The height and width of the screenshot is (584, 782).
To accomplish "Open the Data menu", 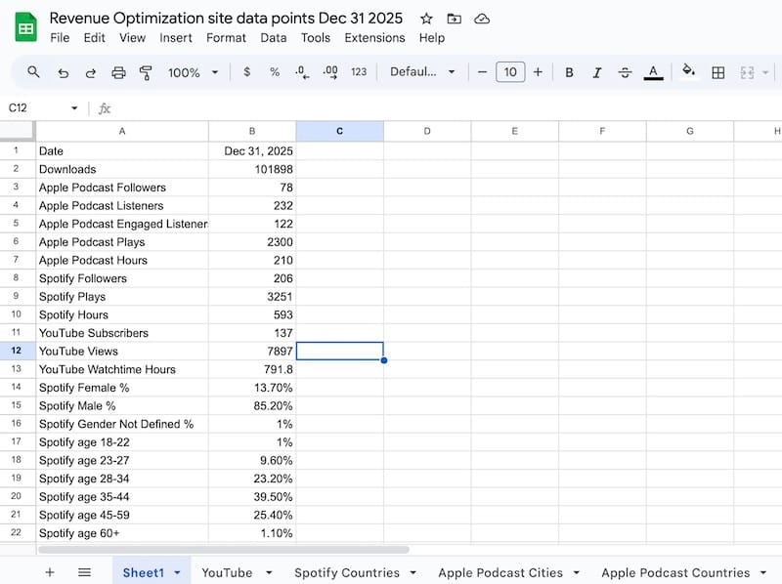I will point(274,38).
